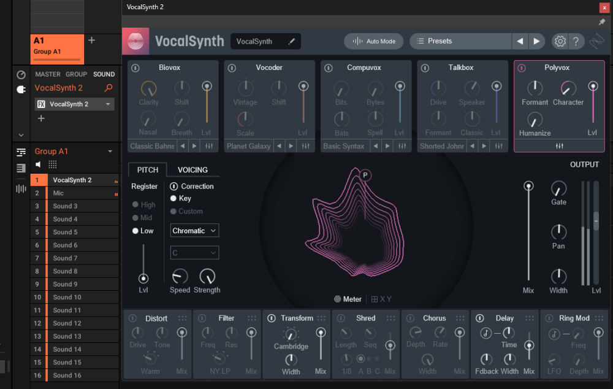Screen dimensions: 613x389
Task: Disable the Delay effect power button
Action: point(480,318)
